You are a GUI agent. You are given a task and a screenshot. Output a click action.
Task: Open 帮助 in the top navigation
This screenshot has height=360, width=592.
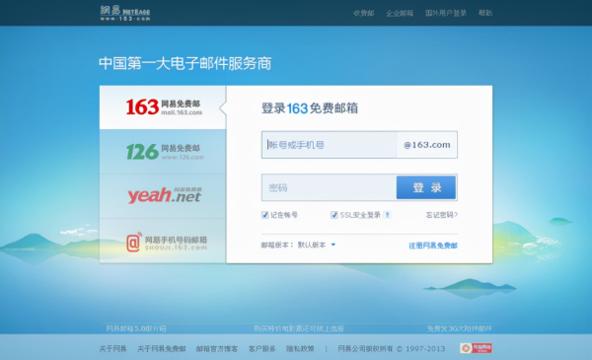485,13
